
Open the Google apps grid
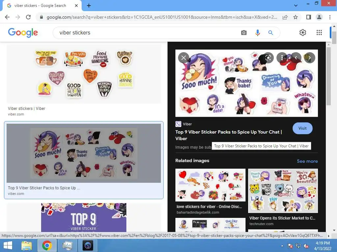click(319, 32)
